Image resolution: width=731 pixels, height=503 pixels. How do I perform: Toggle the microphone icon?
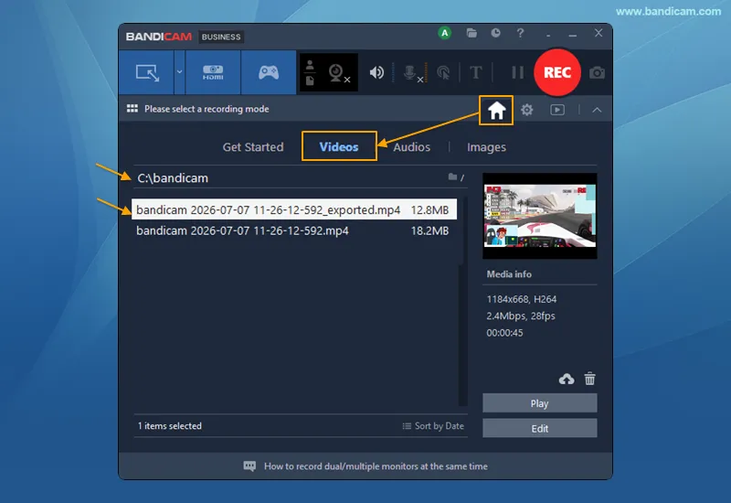tap(412, 73)
